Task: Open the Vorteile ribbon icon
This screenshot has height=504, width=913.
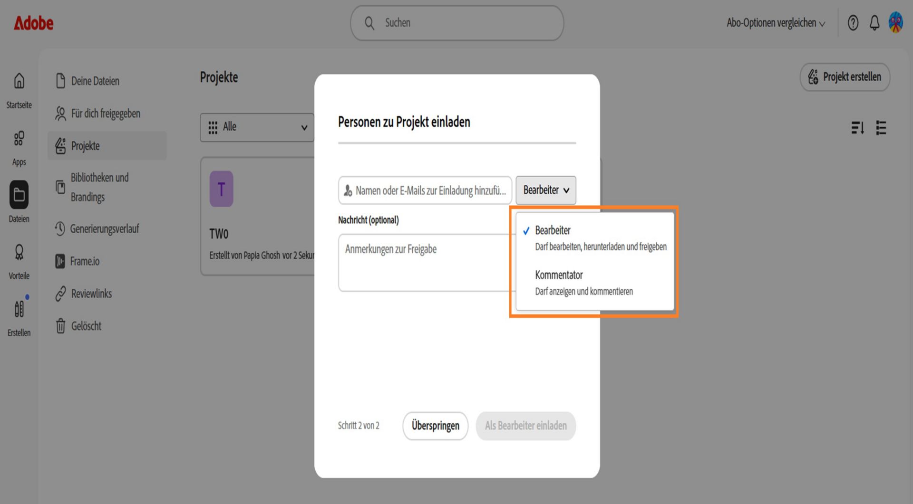Action: pyautogui.click(x=19, y=252)
